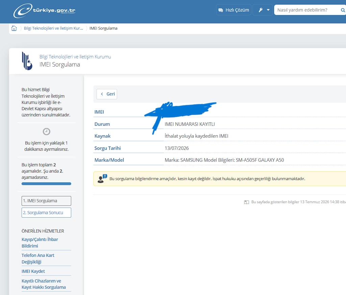Expand the login dropdown arrow
This screenshot has height=295, width=346.
pyautogui.click(x=268, y=10)
